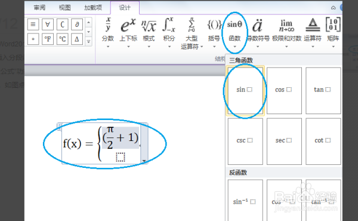Screen dimensions: 358x221
Task: Insert the cos function template
Action: pos(284,91)
